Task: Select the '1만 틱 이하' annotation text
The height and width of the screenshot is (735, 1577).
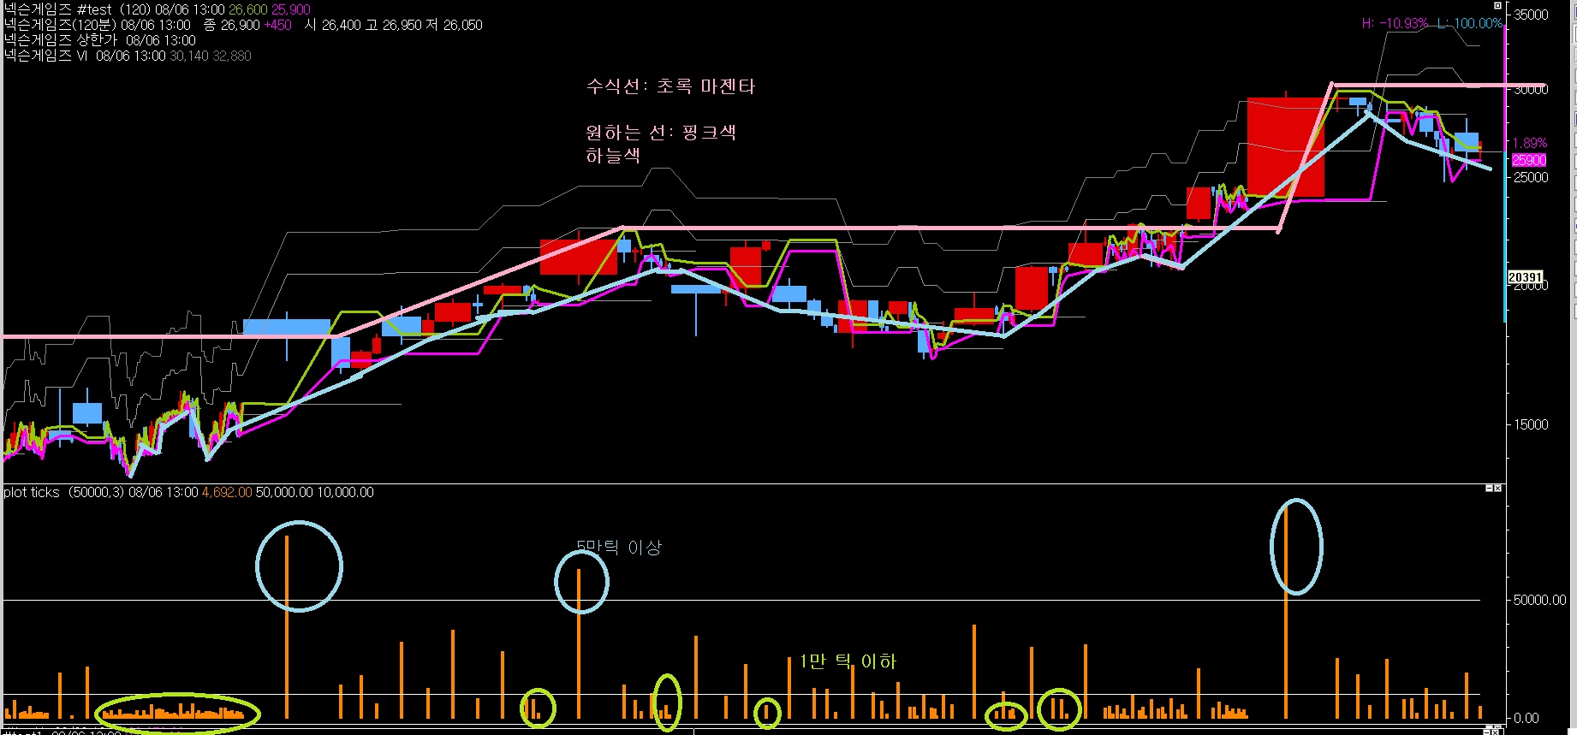Action: click(848, 661)
